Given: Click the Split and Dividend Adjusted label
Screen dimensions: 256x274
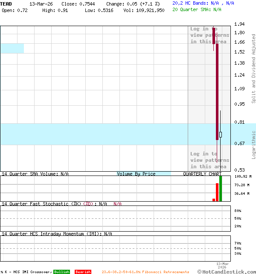Looking at the screenshot, I should coord(253,68).
